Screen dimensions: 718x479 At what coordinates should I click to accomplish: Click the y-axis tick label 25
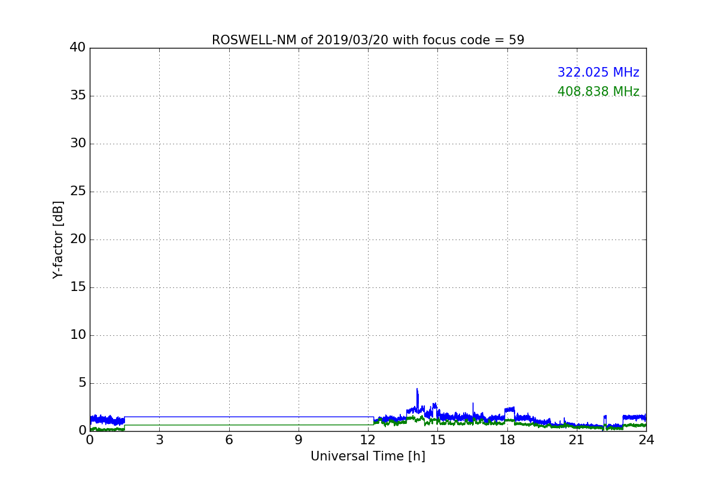coord(78,192)
